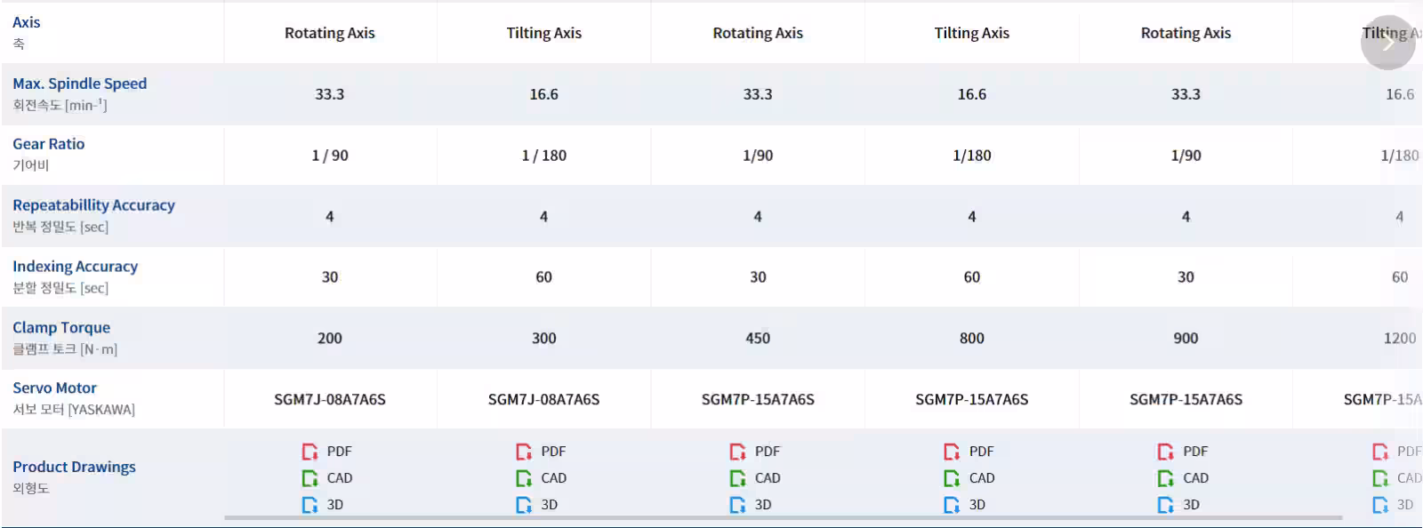Click the "Servo Motor" row label
Viewport: 1423px width, 528px height.
(55, 388)
